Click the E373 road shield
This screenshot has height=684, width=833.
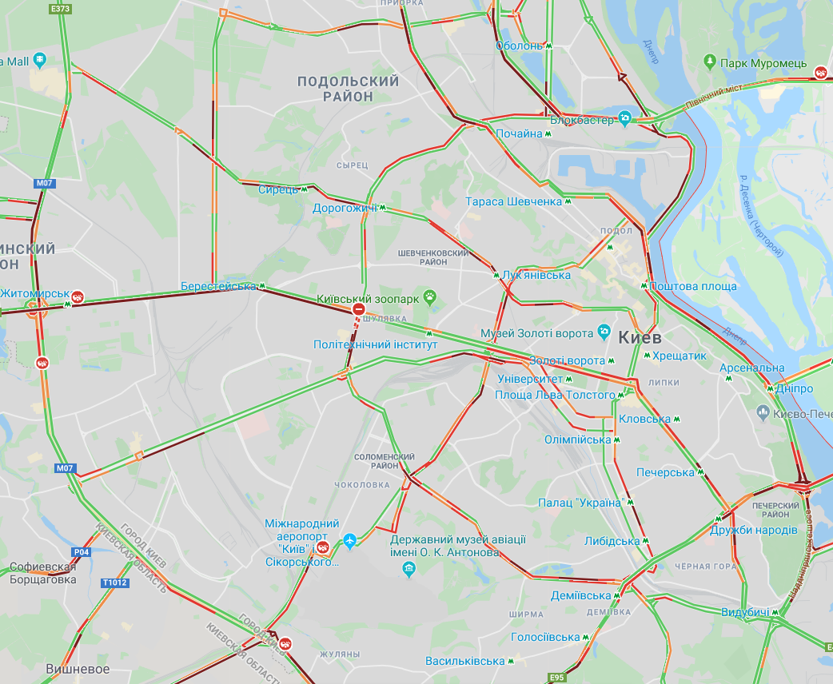[x=60, y=9]
